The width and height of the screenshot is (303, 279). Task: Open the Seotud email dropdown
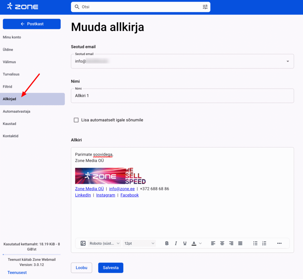tap(288, 61)
